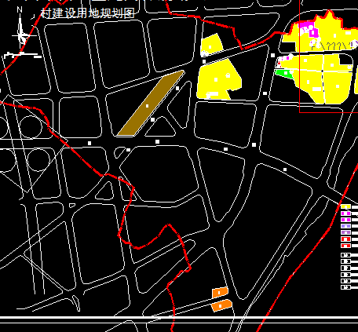This screenshot has height=332, width=358.
Task: Select the upper orange parcel
Action: (x=220, y=292)
